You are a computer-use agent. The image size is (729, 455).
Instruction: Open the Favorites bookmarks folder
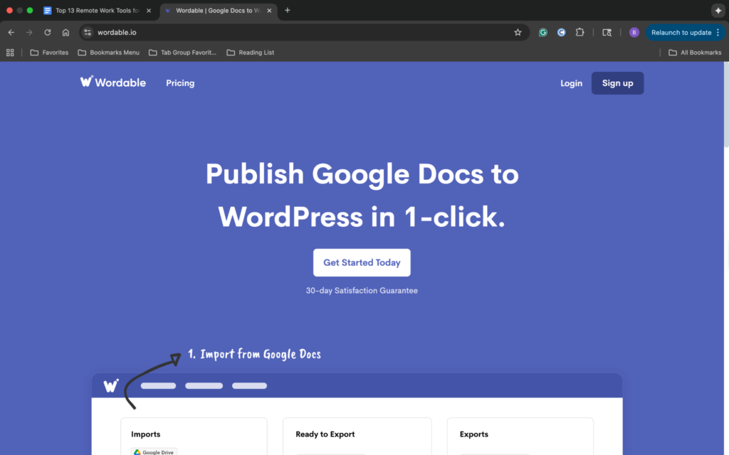[49, 53]
